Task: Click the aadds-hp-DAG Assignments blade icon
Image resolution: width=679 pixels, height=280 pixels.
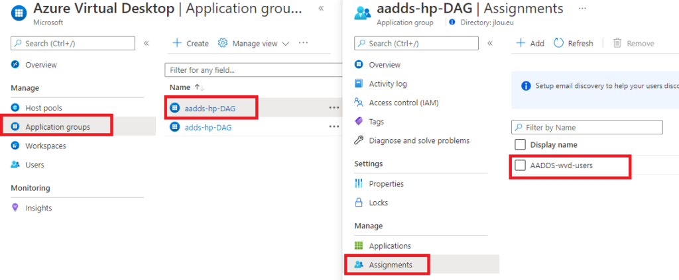Action: pos(363,13)
